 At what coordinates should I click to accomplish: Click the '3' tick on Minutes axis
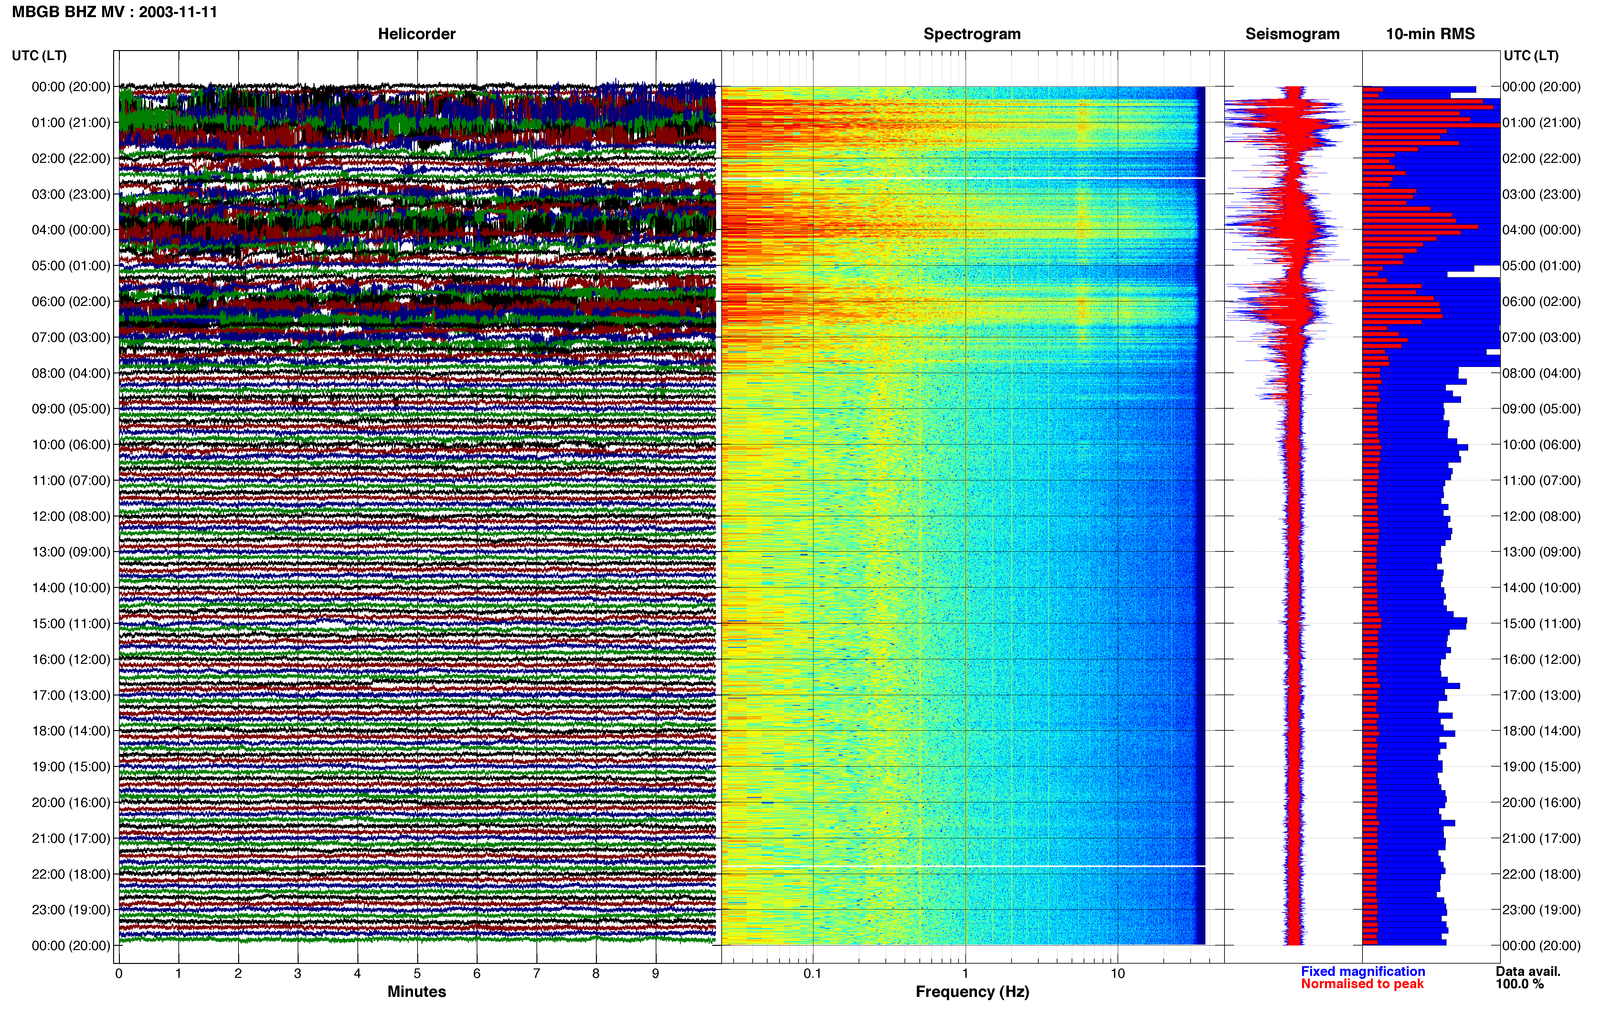click(298, 973)
